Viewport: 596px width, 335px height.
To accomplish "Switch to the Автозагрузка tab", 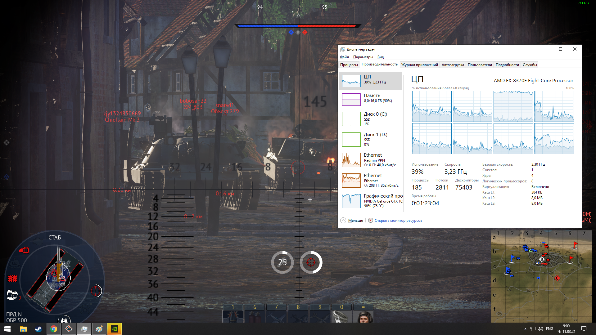I will click(453, 65).
